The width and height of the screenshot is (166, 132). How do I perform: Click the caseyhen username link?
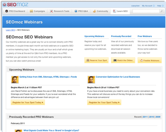coord(135,6)
